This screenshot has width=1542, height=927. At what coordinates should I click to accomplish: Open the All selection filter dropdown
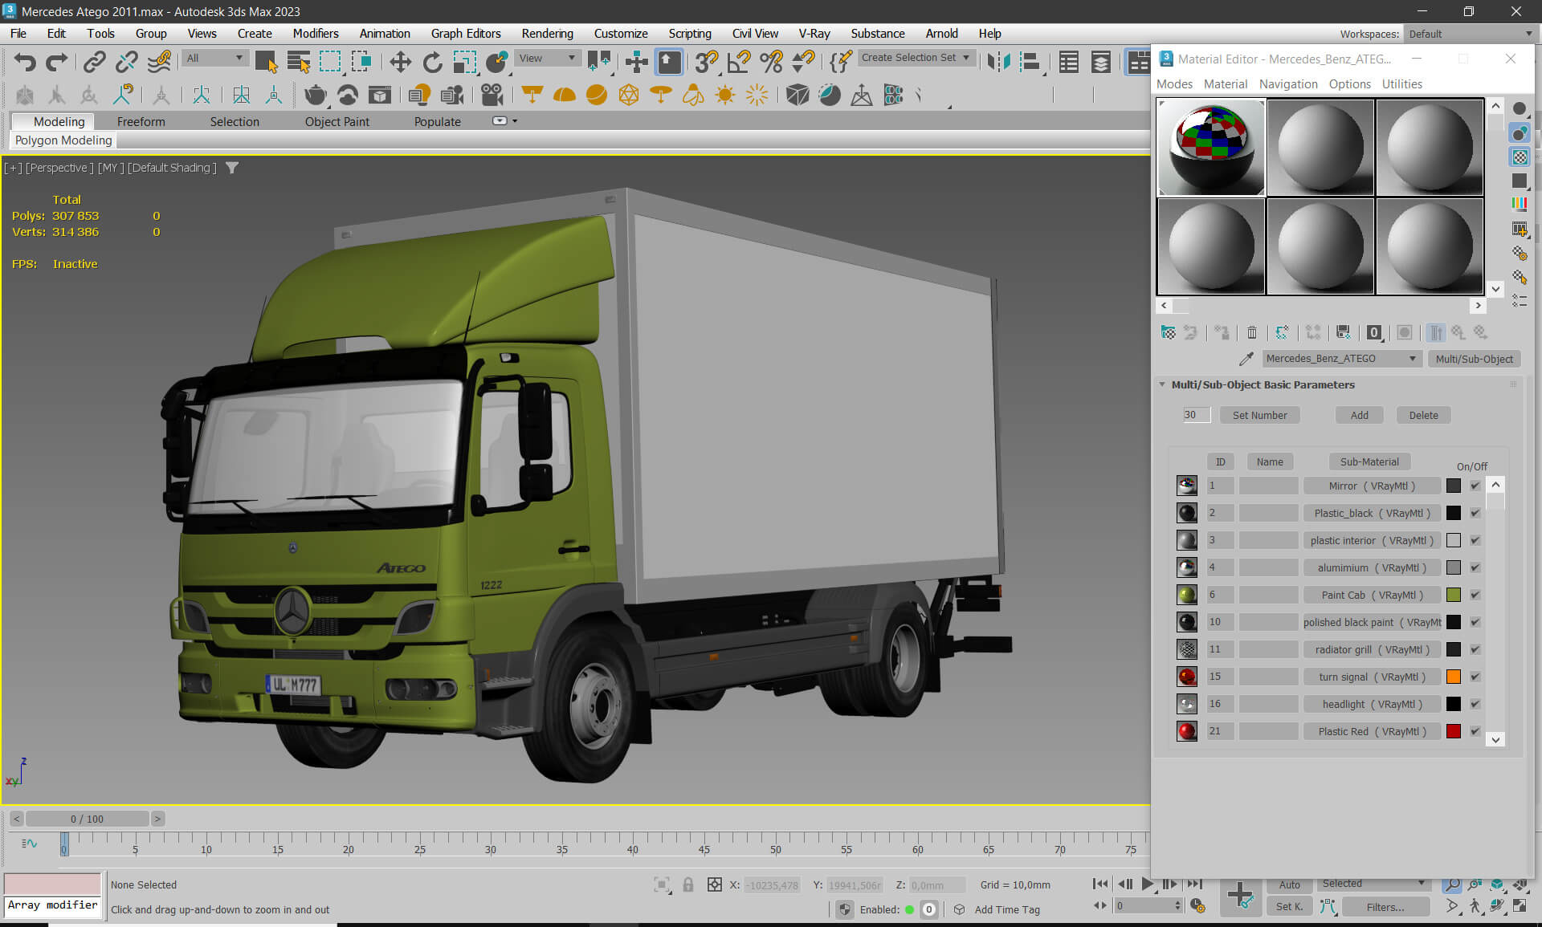click(x=214, y=58)
